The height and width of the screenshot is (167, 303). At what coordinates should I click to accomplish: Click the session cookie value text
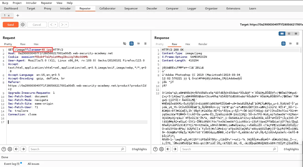(61, 57)
